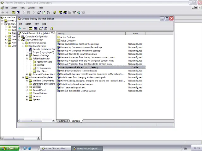Viewport: 202px width, 151px height.
Task: Click Export List icon in Active Directory toolbar
Action: [x=48, y=13]
